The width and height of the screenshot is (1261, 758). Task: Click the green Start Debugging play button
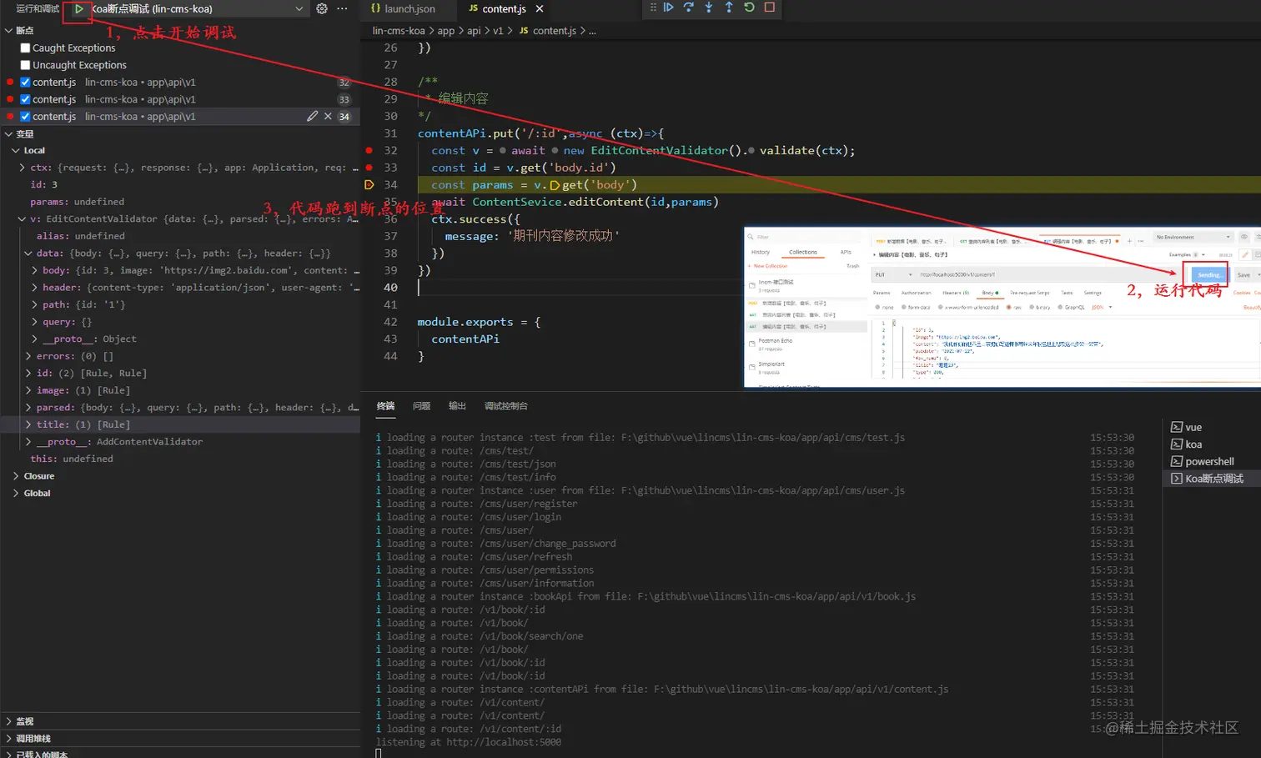[78, 9]
